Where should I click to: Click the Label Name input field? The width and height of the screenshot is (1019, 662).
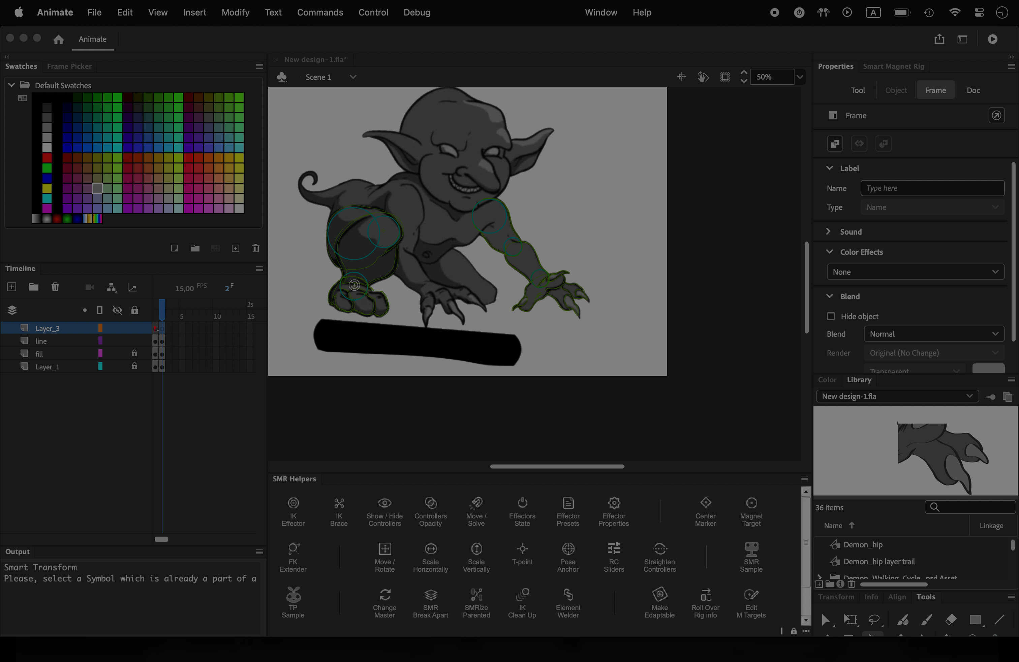tap(932, 188)
